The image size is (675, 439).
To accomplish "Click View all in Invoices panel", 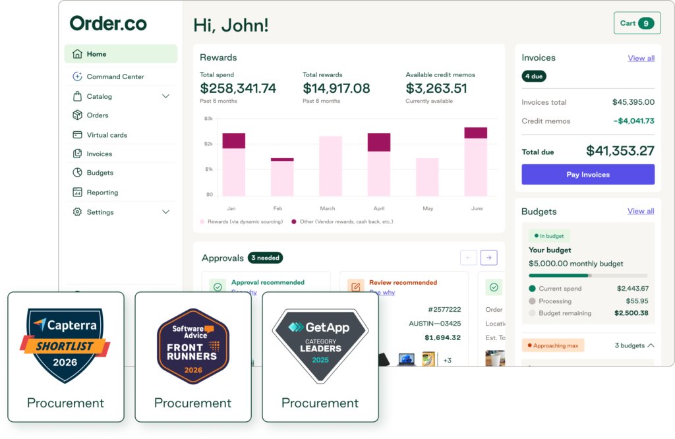I will [641, 58].
